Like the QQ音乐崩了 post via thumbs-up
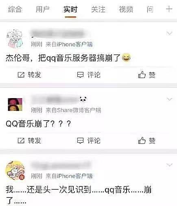This screenshot has height=206, width=177. tap(142, 140)
